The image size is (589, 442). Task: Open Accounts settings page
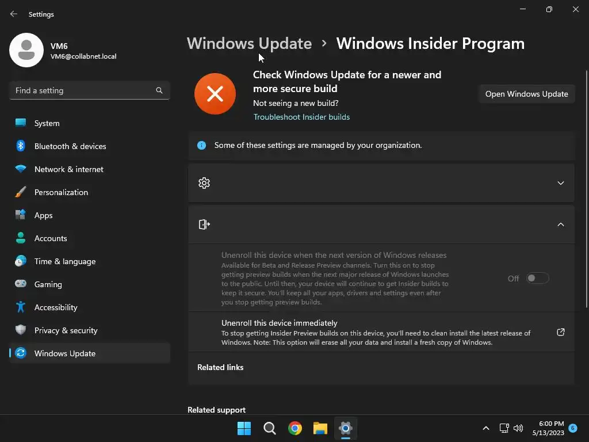89,238
